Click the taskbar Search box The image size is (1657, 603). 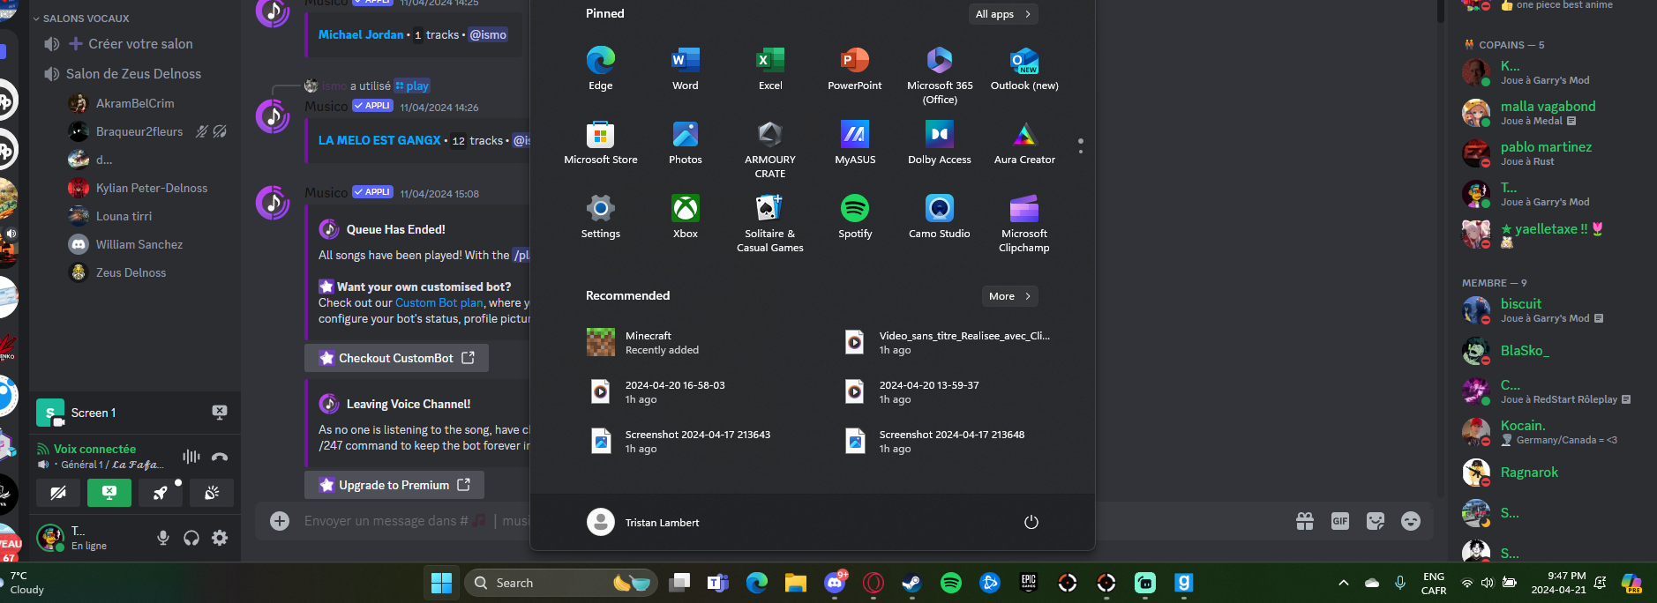tap(561, 583)
